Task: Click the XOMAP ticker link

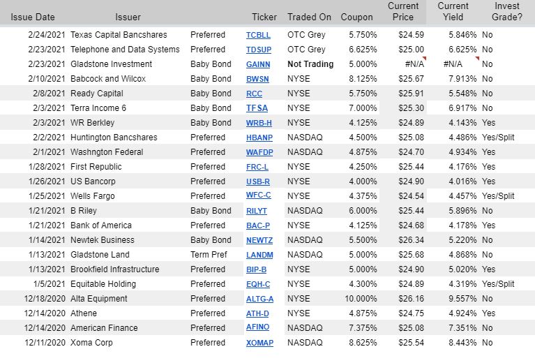Action: (259, 343)
